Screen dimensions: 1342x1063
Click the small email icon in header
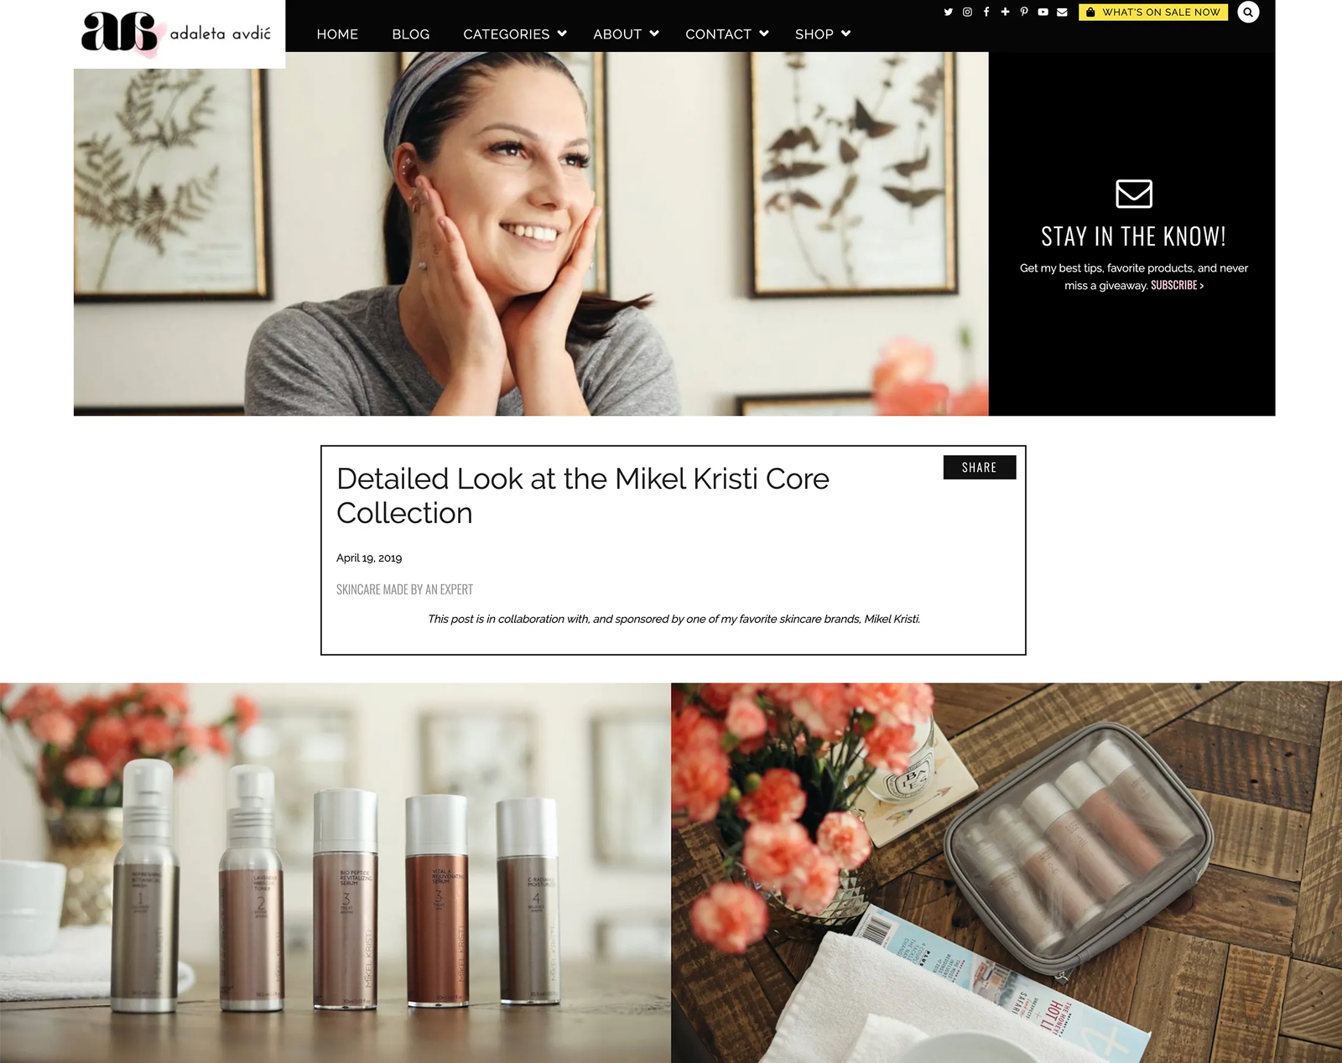pos(1062,12)
